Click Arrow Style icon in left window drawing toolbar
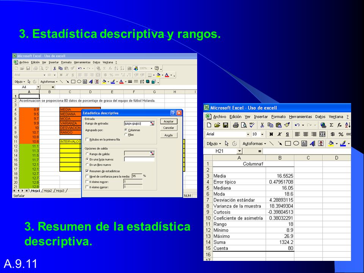The image size is (364, 273). click(142, 82)
